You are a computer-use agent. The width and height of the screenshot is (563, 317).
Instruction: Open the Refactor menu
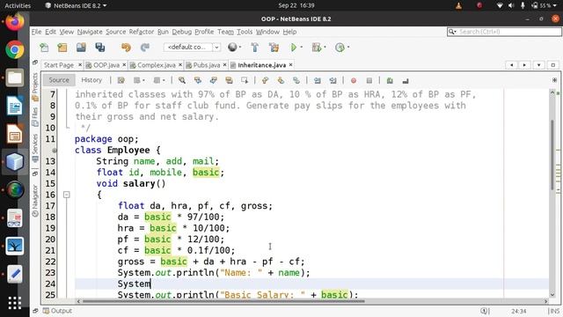coord(142,32)
